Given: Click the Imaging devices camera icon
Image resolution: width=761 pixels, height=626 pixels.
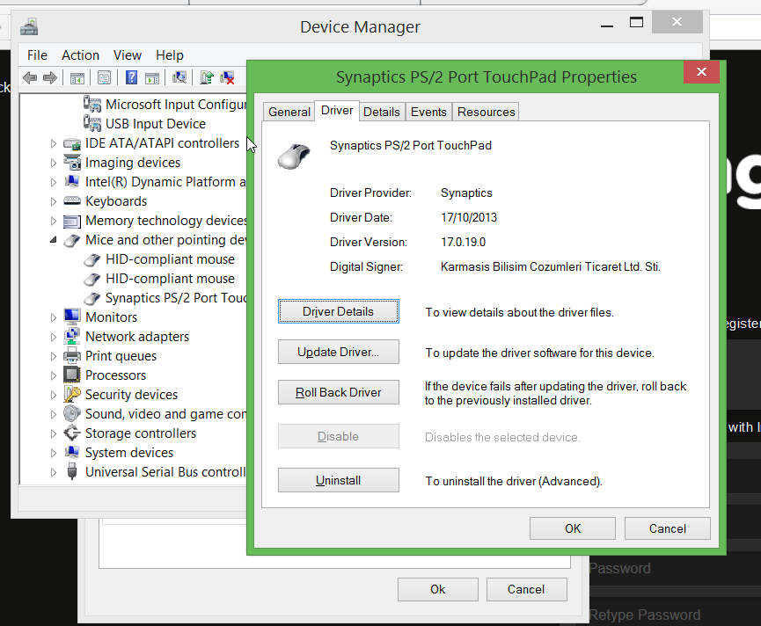Looking at the screenshot, I should pos(72,163).
